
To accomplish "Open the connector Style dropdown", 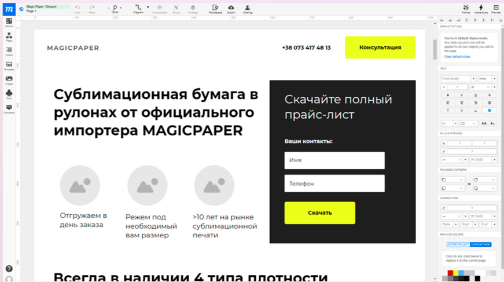I will click(x=449, y=224).
